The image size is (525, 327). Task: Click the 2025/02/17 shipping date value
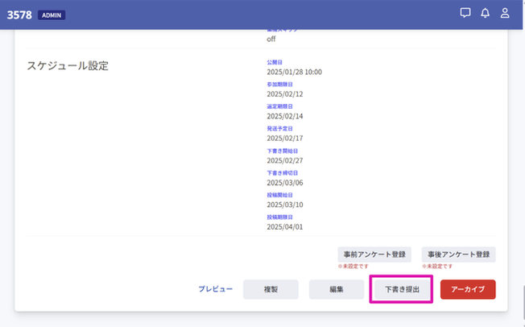[x=284, y=139]
